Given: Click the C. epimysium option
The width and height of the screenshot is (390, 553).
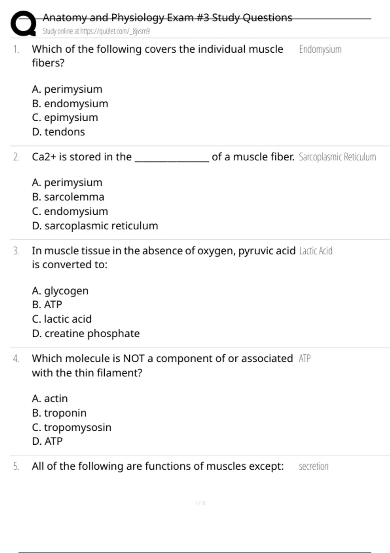Looking at the screenshot, I should [x=65, y=117].
